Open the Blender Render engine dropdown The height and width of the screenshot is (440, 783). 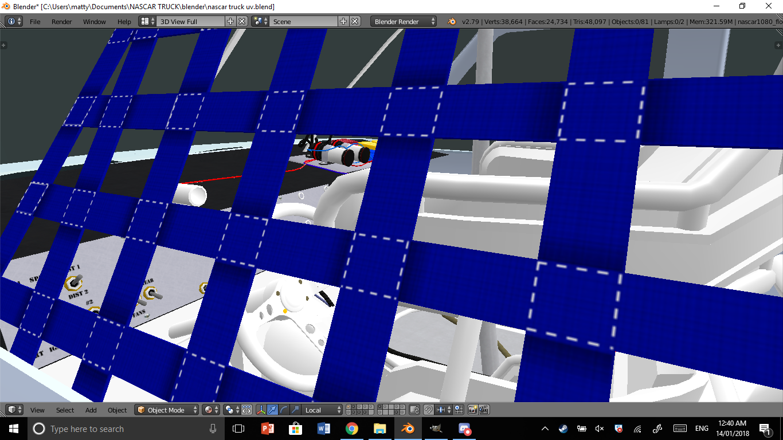[x=404, y=21]
